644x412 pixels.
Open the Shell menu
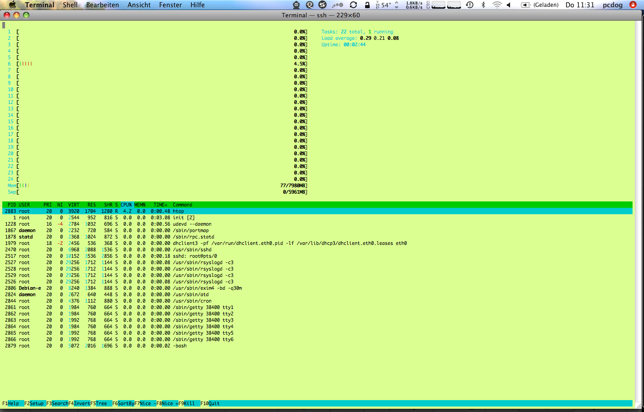click(71, 5)
